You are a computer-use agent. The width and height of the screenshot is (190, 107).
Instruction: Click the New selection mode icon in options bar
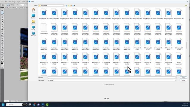coord(8,5)
